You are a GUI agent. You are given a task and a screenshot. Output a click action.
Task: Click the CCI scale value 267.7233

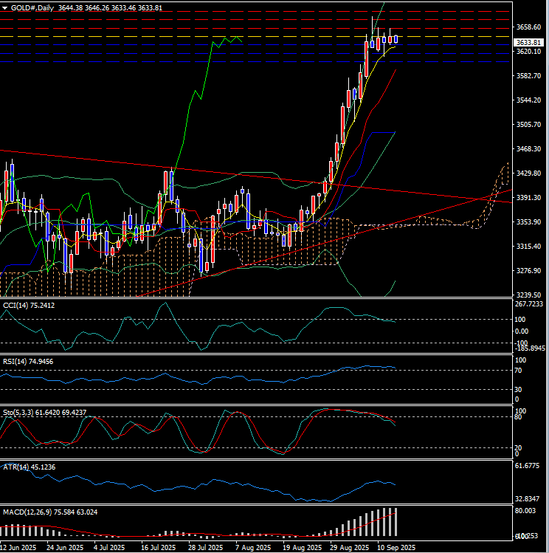click(x=529, y=304)
